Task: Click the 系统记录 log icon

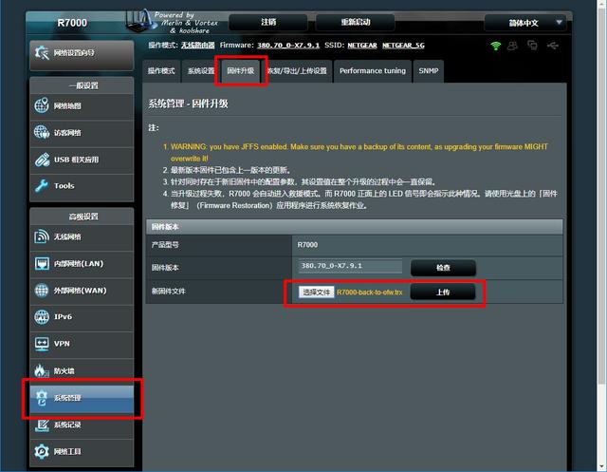Action: pyautogui.click(x=42, y=425)
